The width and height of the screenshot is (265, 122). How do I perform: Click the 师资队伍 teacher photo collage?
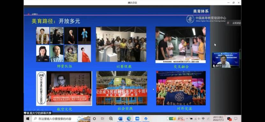63,44
